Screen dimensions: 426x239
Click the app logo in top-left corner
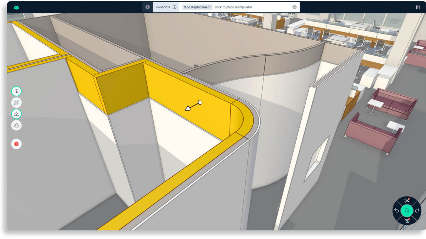click(16, 7)
